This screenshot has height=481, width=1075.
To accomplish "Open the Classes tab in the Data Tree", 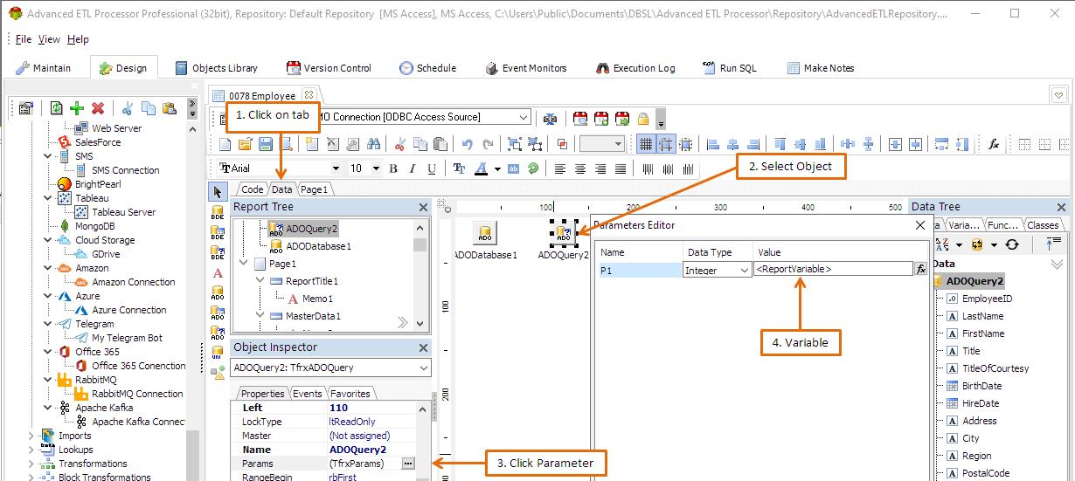I will coord(1043,225).
